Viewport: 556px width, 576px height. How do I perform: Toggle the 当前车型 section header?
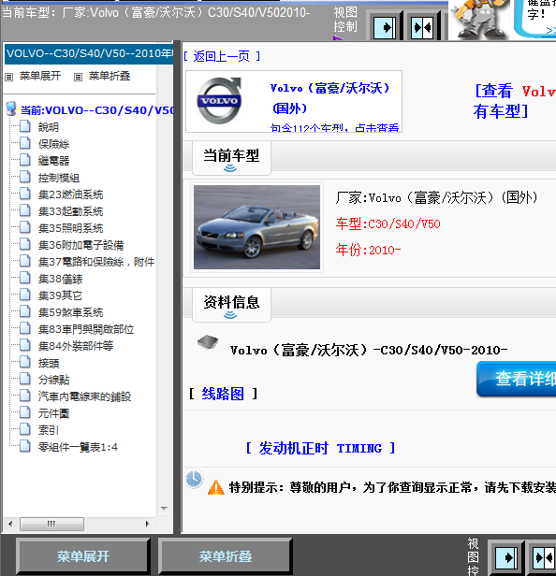[231, 158]
